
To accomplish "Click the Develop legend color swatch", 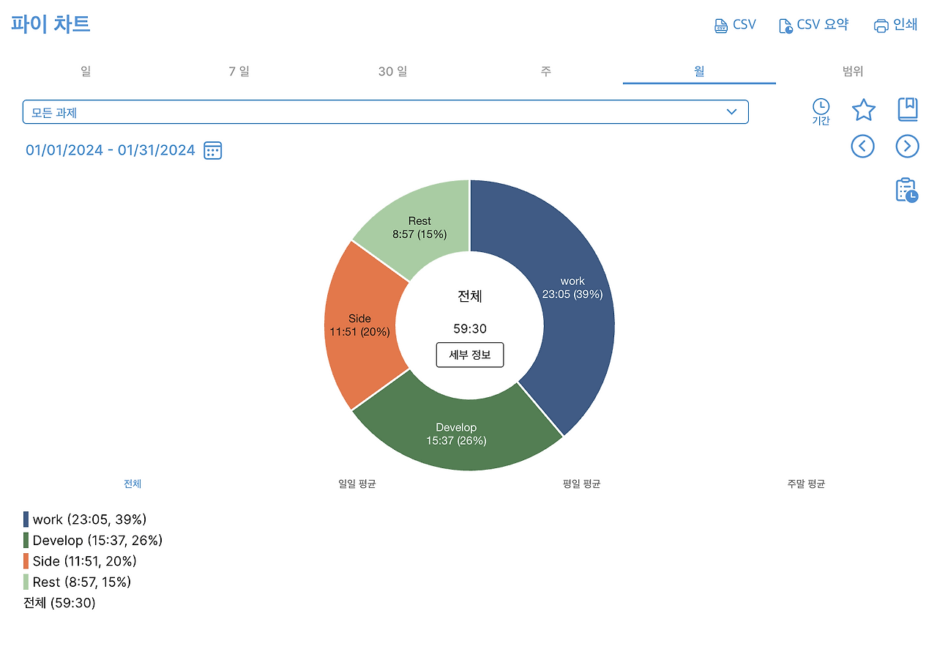I will [26, 540].
